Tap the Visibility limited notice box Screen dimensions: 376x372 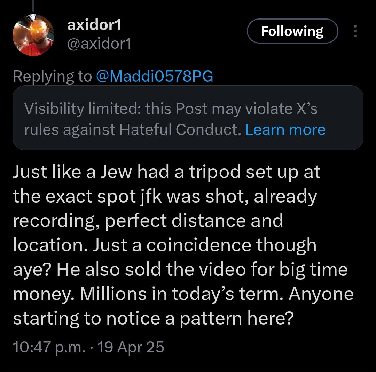pos(188,118)
